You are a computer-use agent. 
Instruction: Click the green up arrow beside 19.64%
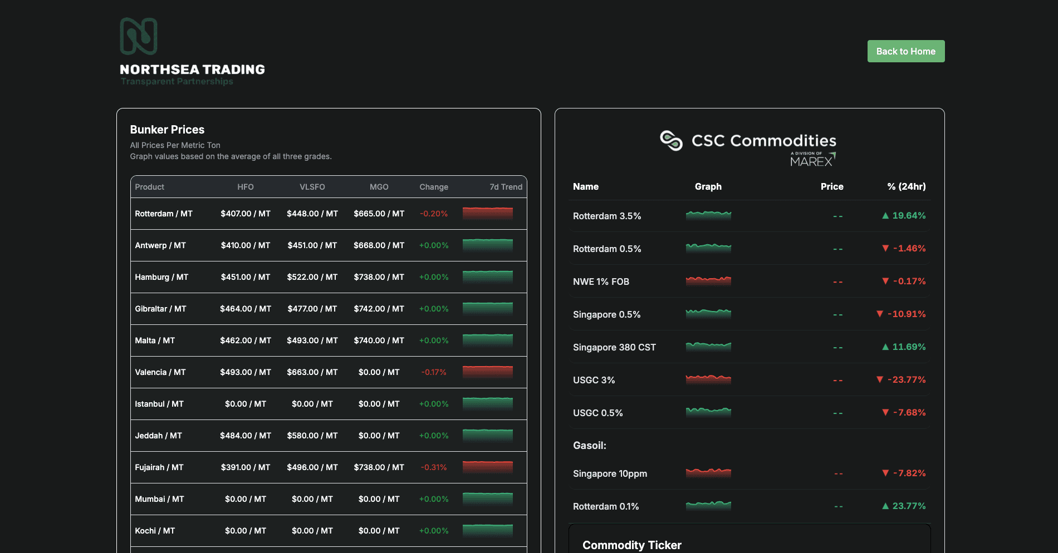(885, 215)
